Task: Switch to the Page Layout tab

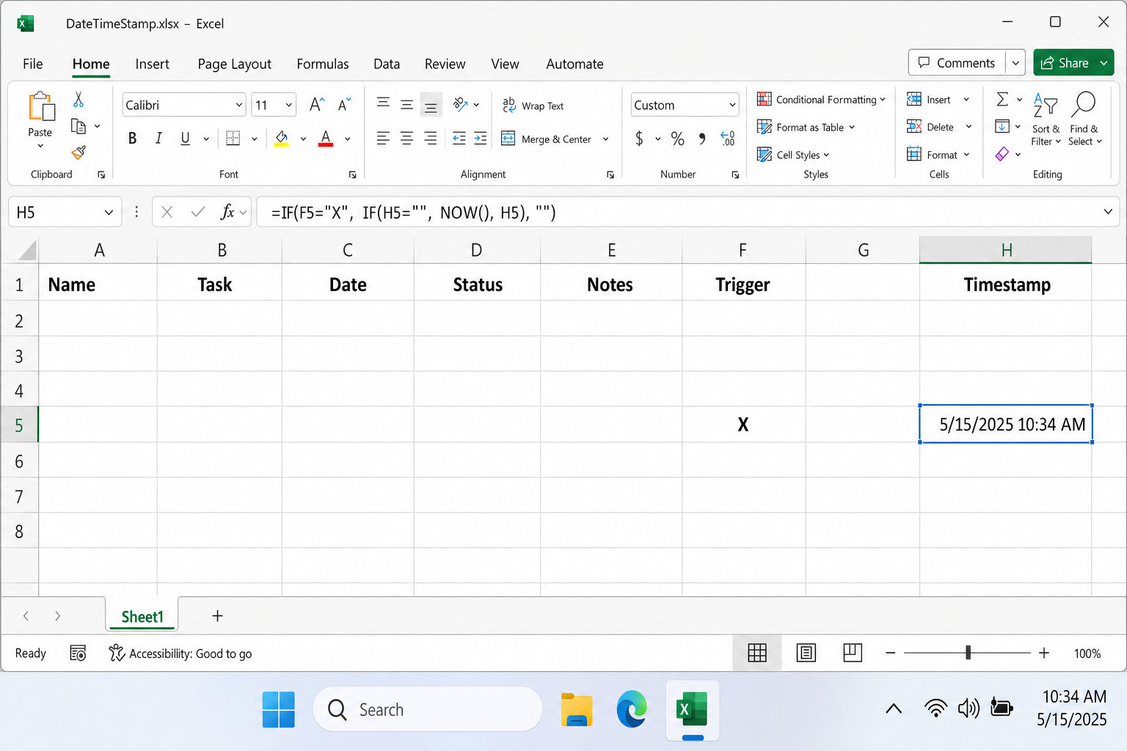Action: [234, 64]
